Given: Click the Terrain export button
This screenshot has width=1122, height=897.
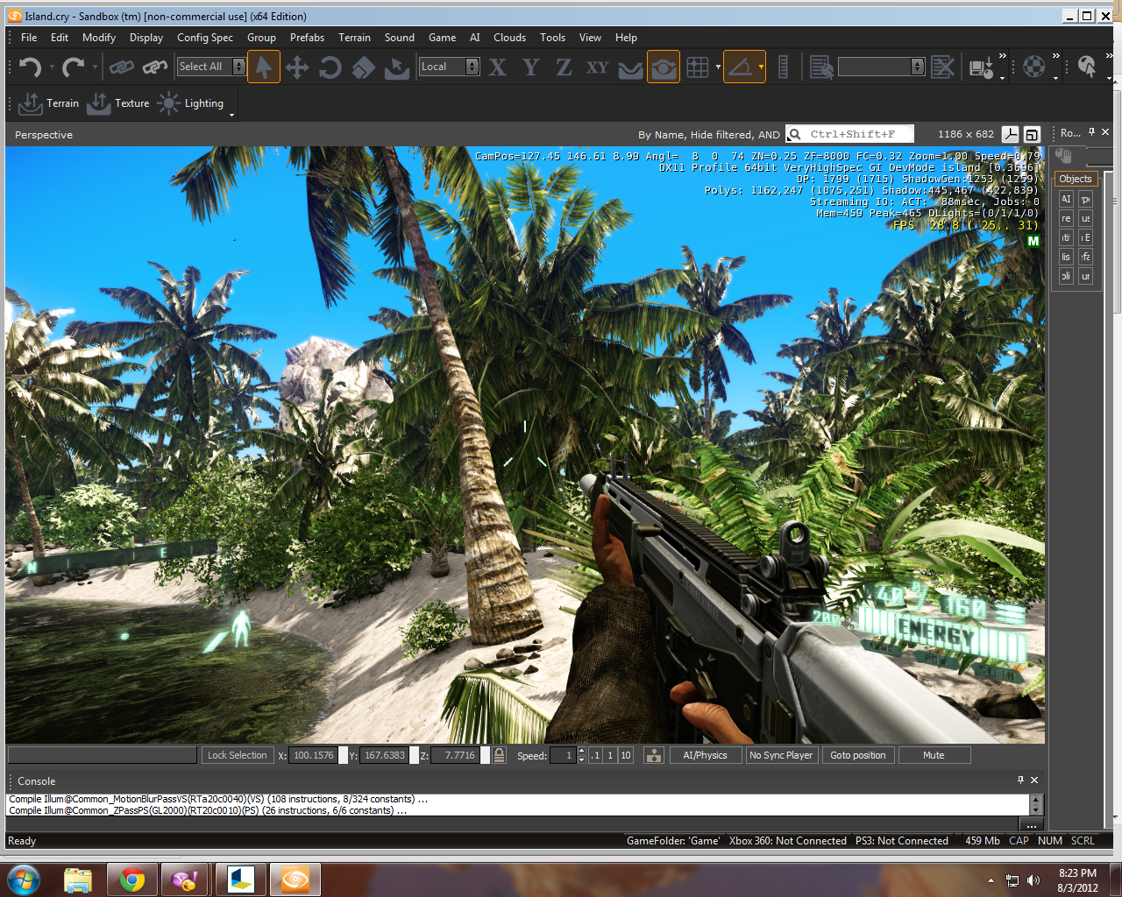Looking at the screenshot, I should 48,103.
